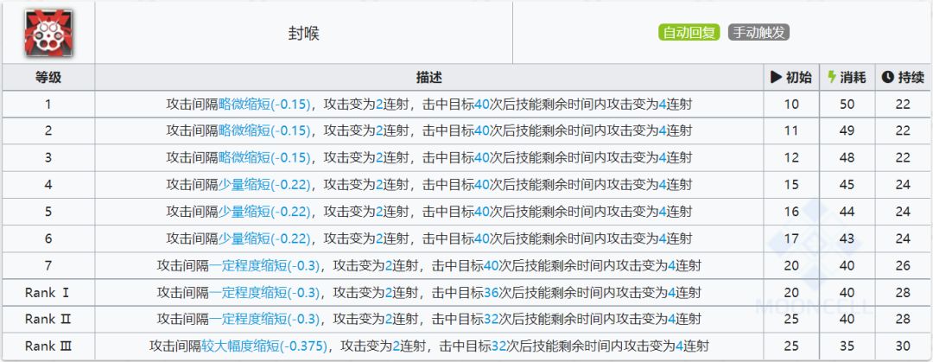
Task: Click the clock icon beside 持续
Action: (887, 78)
